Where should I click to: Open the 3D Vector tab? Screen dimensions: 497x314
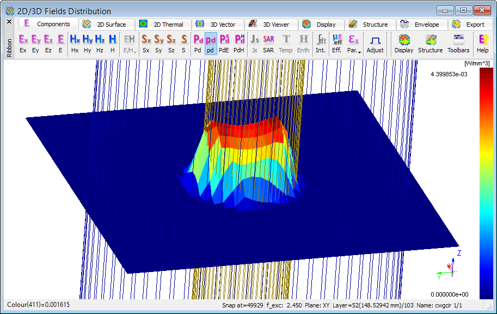click(218, 25)
